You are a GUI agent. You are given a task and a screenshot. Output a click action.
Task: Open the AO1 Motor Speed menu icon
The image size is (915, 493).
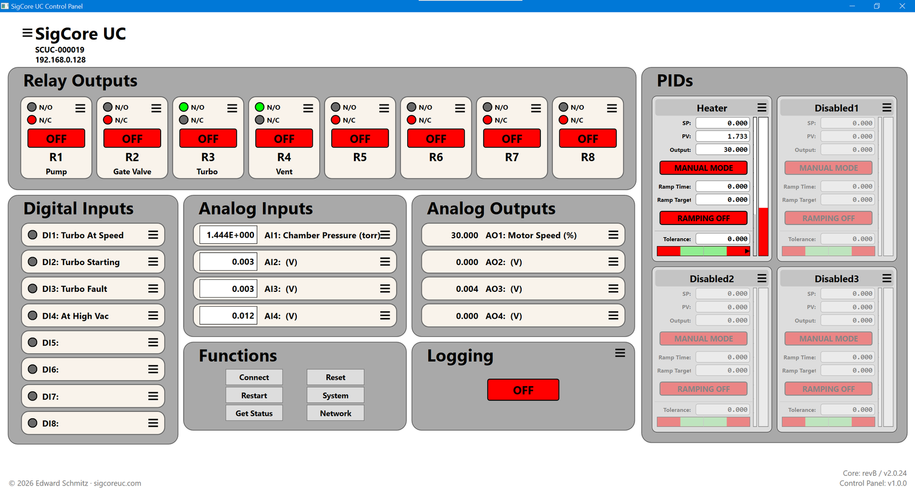point(613,235)
